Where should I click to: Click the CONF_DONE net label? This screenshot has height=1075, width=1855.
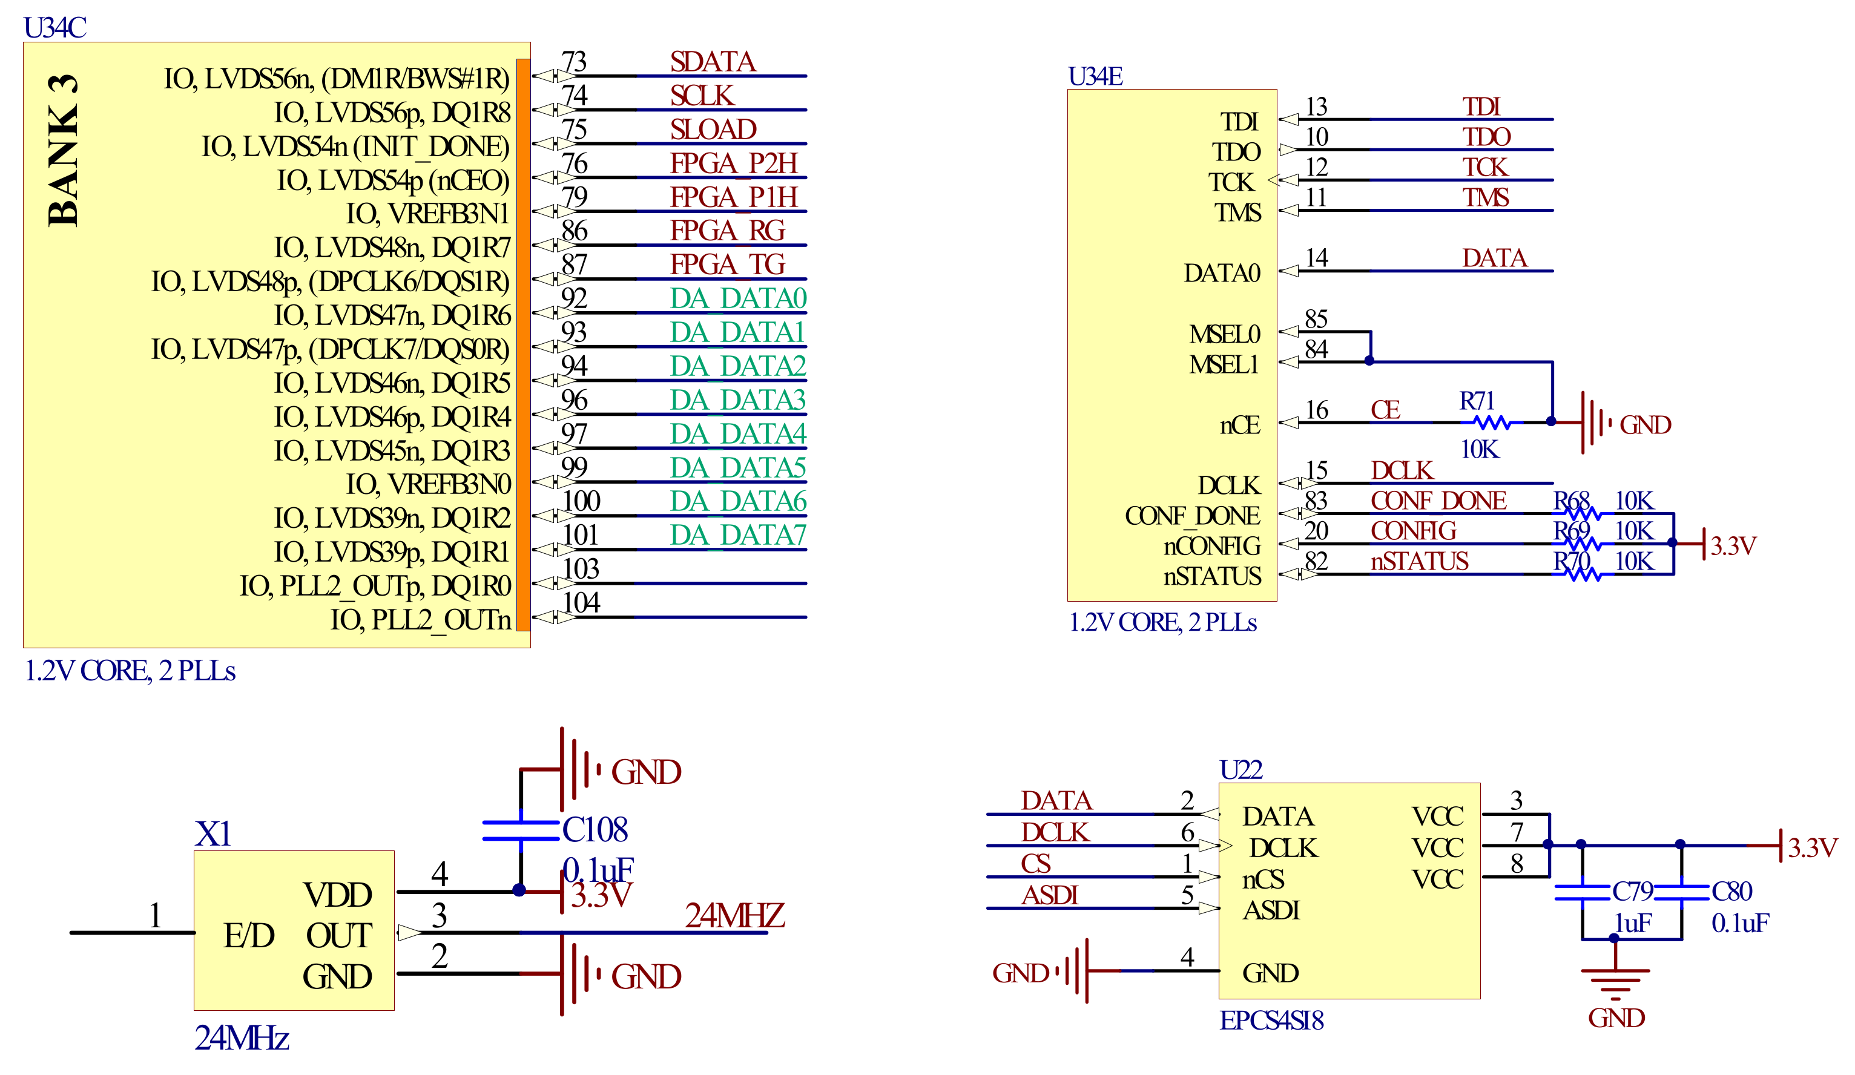click(1438, 501)
